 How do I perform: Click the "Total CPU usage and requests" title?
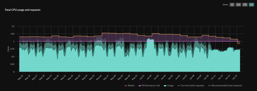point(23,10)
